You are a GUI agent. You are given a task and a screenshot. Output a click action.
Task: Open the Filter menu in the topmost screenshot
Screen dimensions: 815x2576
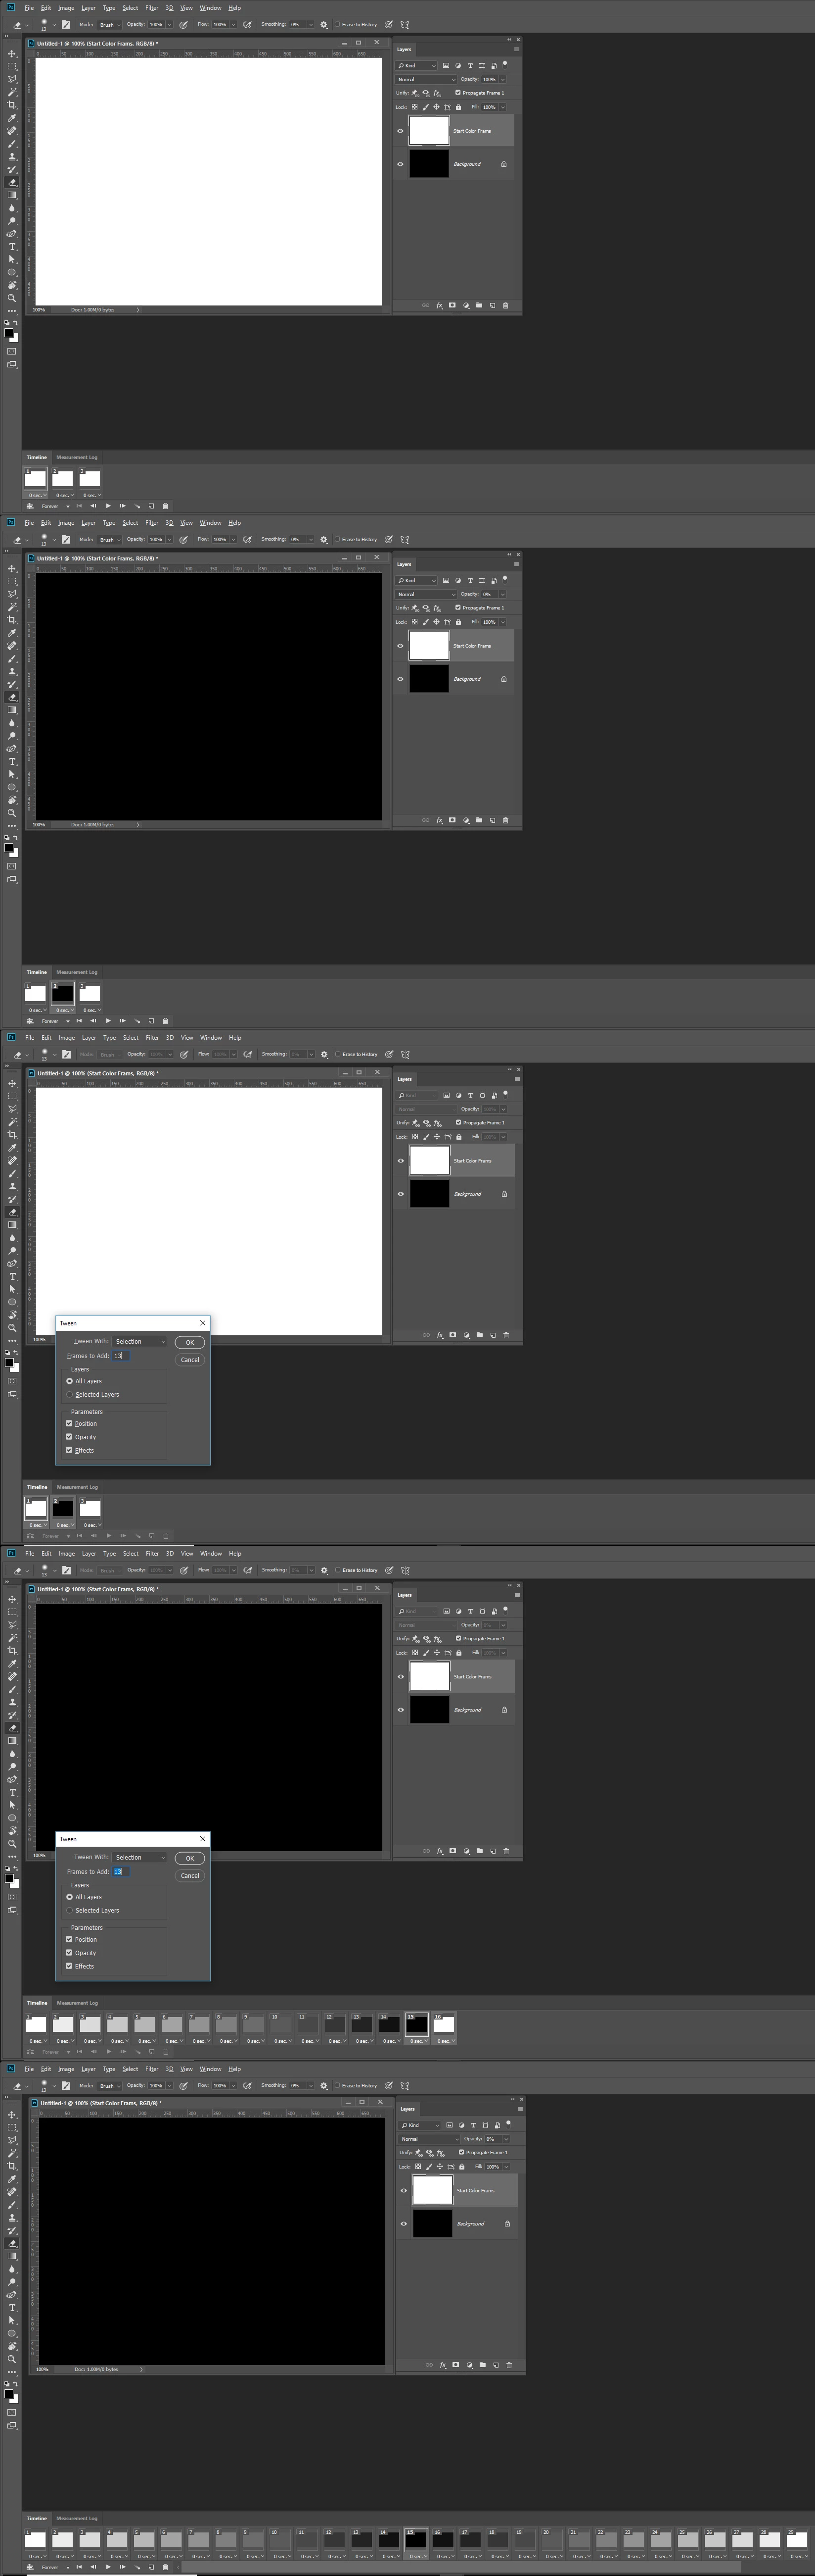point(152,8)
